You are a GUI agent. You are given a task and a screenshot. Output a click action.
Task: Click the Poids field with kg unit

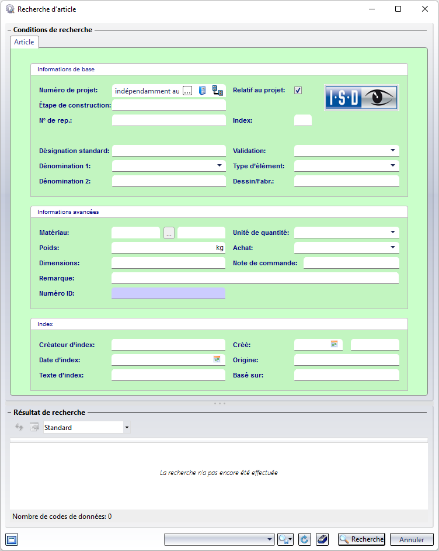168,248
